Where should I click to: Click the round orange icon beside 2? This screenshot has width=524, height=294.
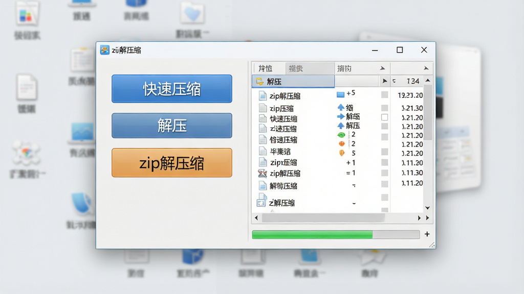pyautogui.click(x=341, y=143)
